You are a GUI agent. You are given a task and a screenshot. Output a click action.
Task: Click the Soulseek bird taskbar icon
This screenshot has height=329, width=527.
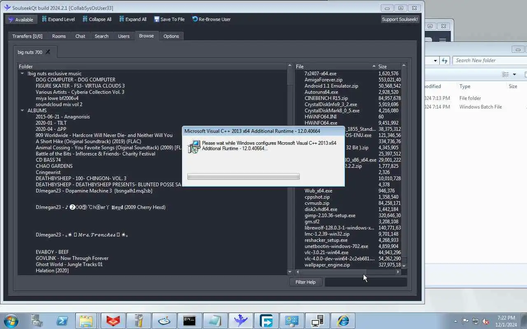pyautogui.click(x=241, y=321)
